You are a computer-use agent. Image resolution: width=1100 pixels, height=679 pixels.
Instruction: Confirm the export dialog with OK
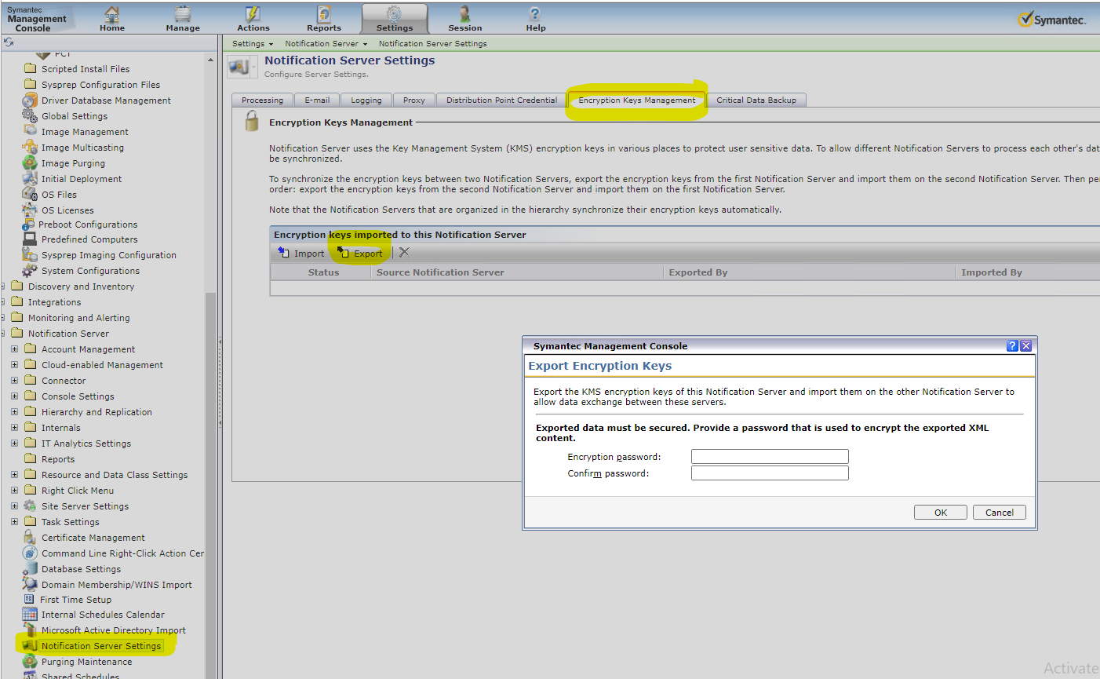(x=941, y=513)
